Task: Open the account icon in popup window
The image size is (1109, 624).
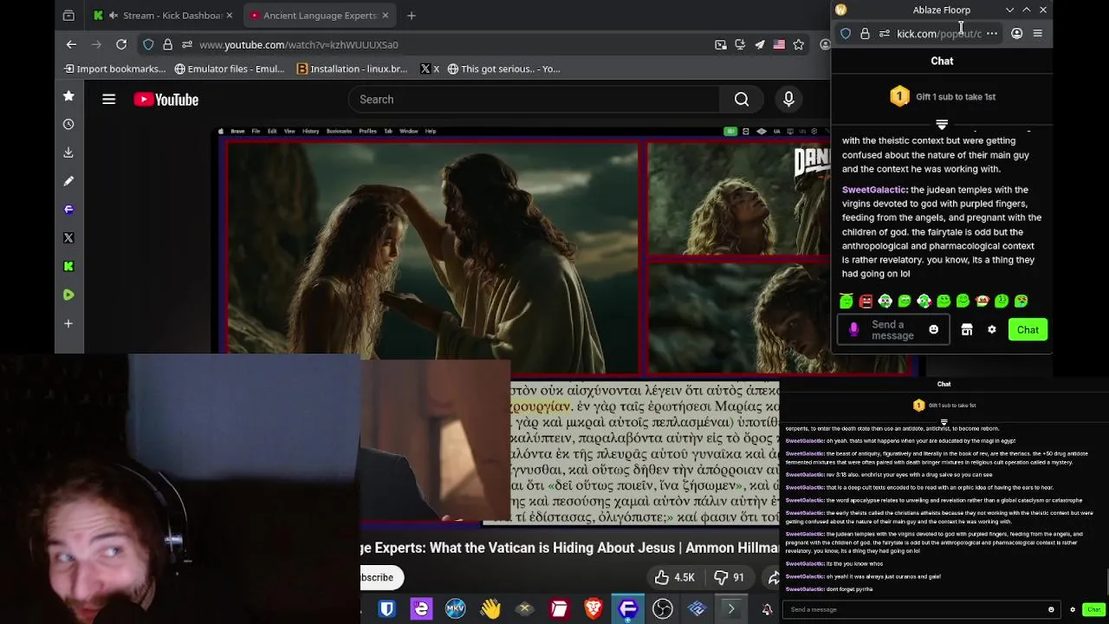Action: tap(1017, 34)
